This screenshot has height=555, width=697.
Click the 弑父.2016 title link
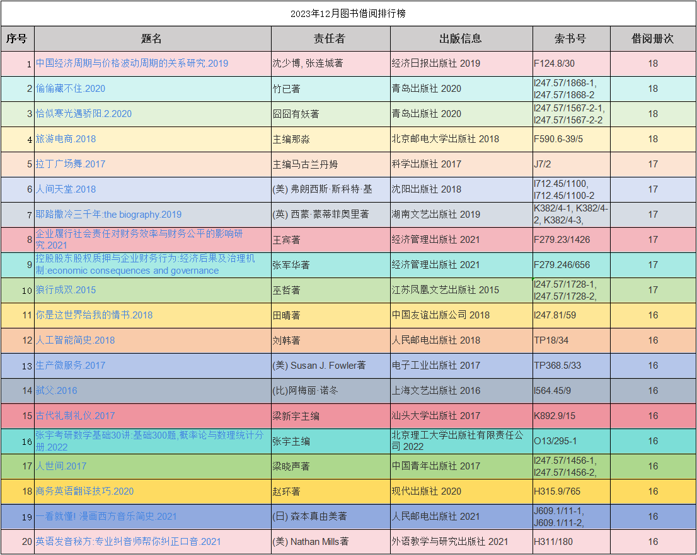click(57, 391)
